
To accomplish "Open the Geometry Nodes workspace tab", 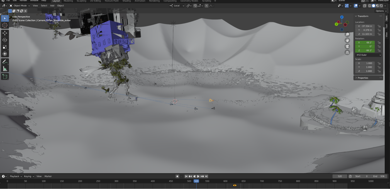I will point(189,1).
